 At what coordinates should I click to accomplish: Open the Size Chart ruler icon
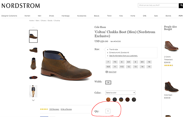(x=106, y=72)
